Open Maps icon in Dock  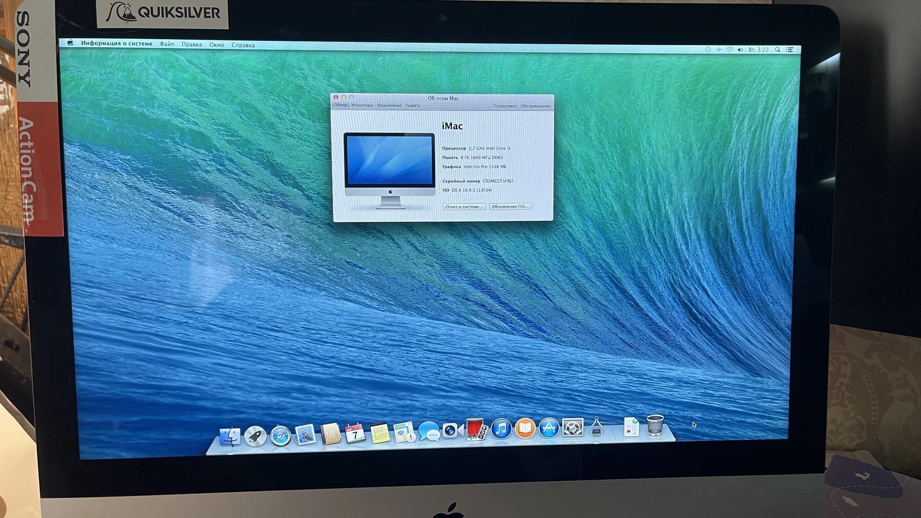coord(404,432)
